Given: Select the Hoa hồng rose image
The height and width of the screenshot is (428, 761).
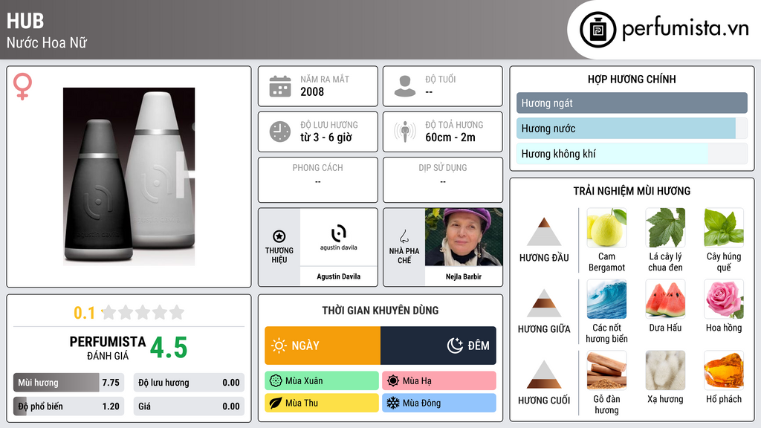Looking at the screenshot, I should pyautogui.click(x=724, y=299).
